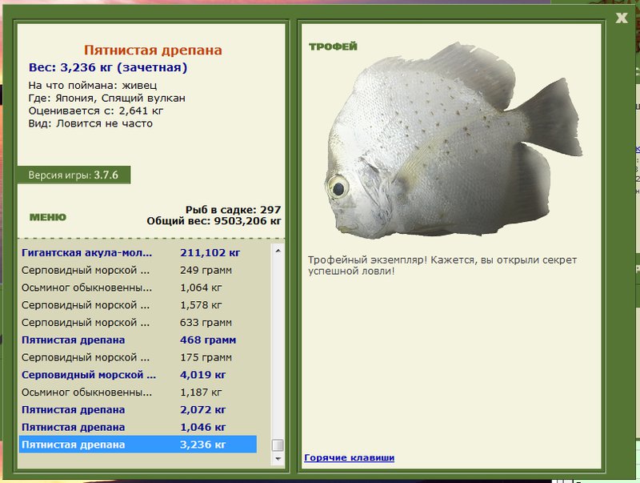Click the Пятнистая дрепана title heading
The height and width of the screenshot is (483, 640).
[x=153, y=50]
